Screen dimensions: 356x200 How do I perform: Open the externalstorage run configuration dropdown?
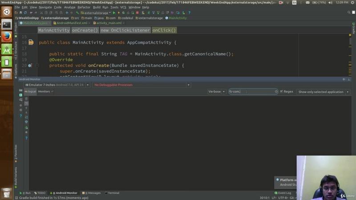[x=96, y=13]
